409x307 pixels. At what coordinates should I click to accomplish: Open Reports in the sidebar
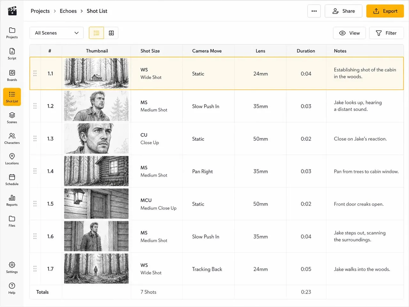pyautogui.click(x=12, y=201)
